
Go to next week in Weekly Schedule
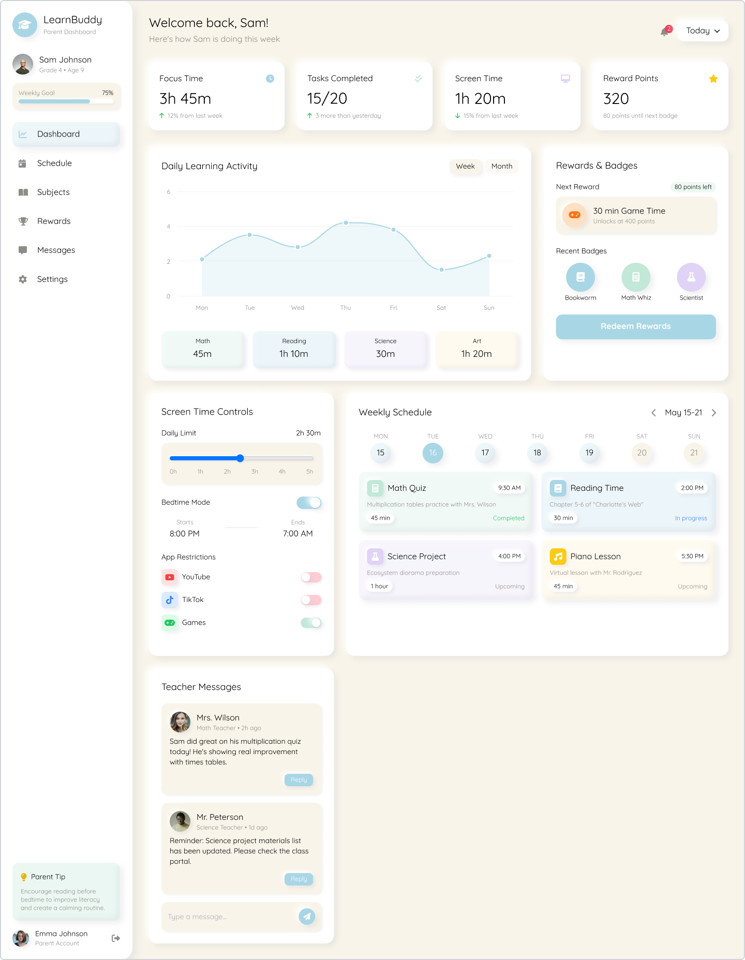714,413
